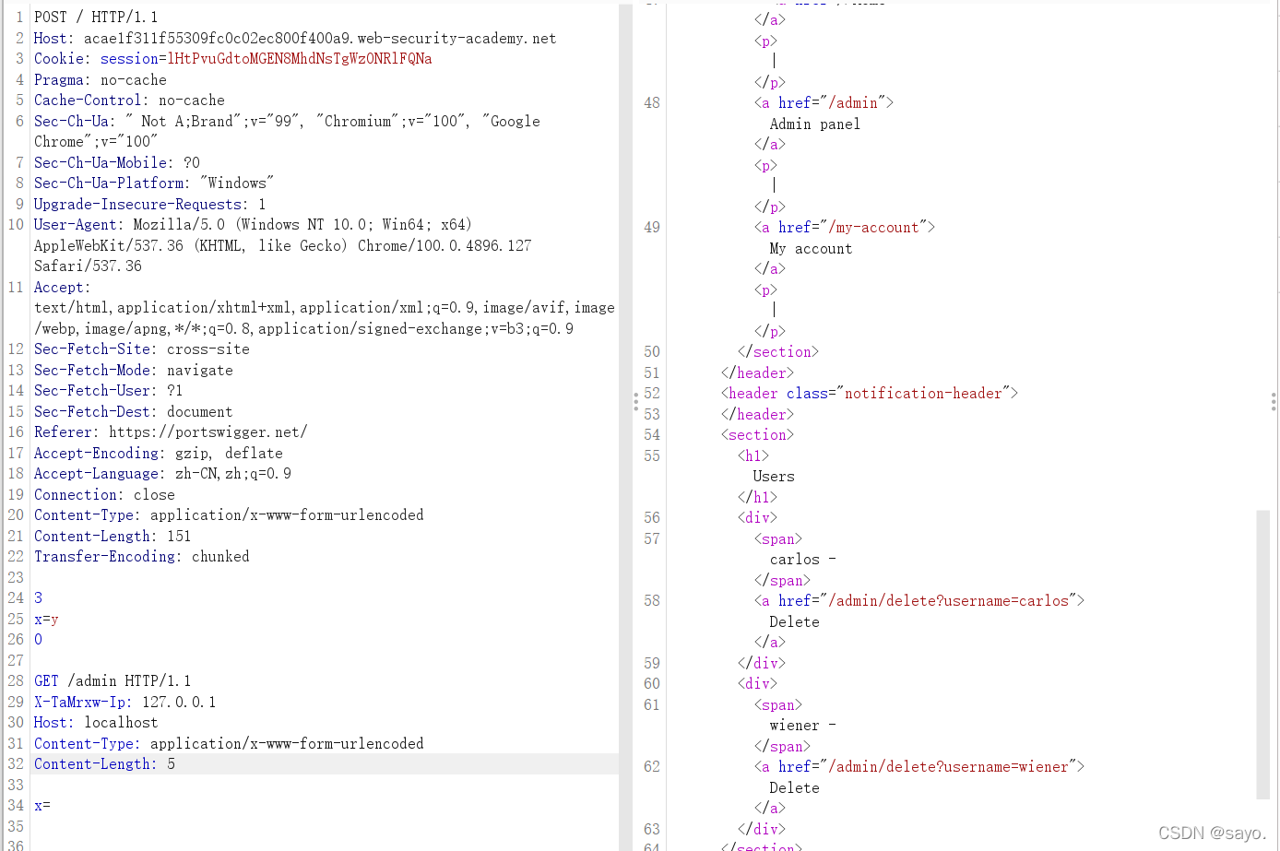The image size is (1280, 851).
Task: Click the 'Accept-Language: zh-CN,zh;q=0.9' header
Action: 162,473
